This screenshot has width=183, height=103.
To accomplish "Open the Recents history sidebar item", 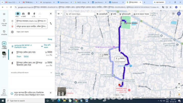I will pyautogui.click(x=4, y=33).
